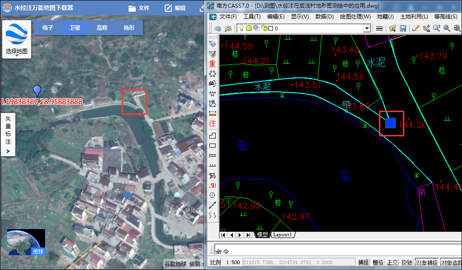The width and height of the screenshot is (462, 270).
Task: Select the diagonal line tool in left toolbar
Action: click(213, 205)
